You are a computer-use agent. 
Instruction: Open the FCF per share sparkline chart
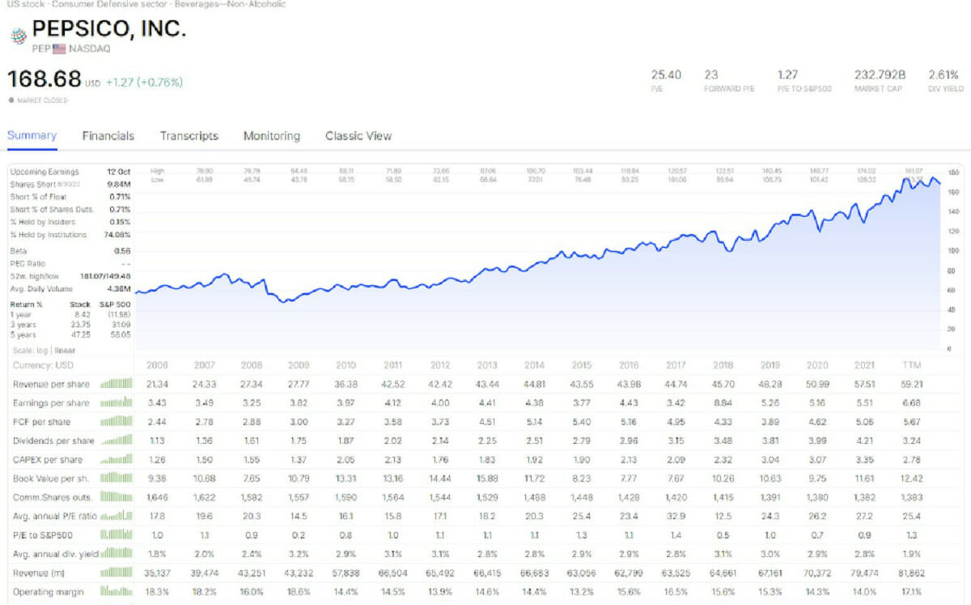click(116, 421)
